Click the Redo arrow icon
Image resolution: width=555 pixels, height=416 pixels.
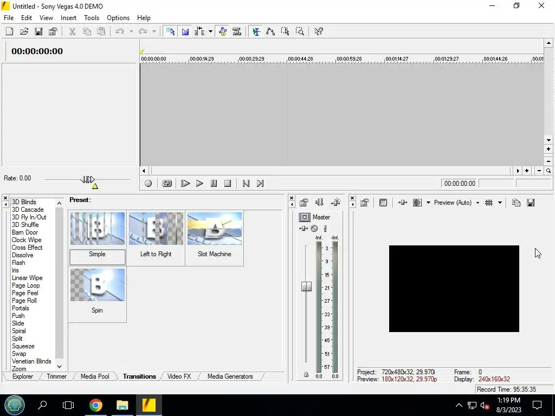143,31
